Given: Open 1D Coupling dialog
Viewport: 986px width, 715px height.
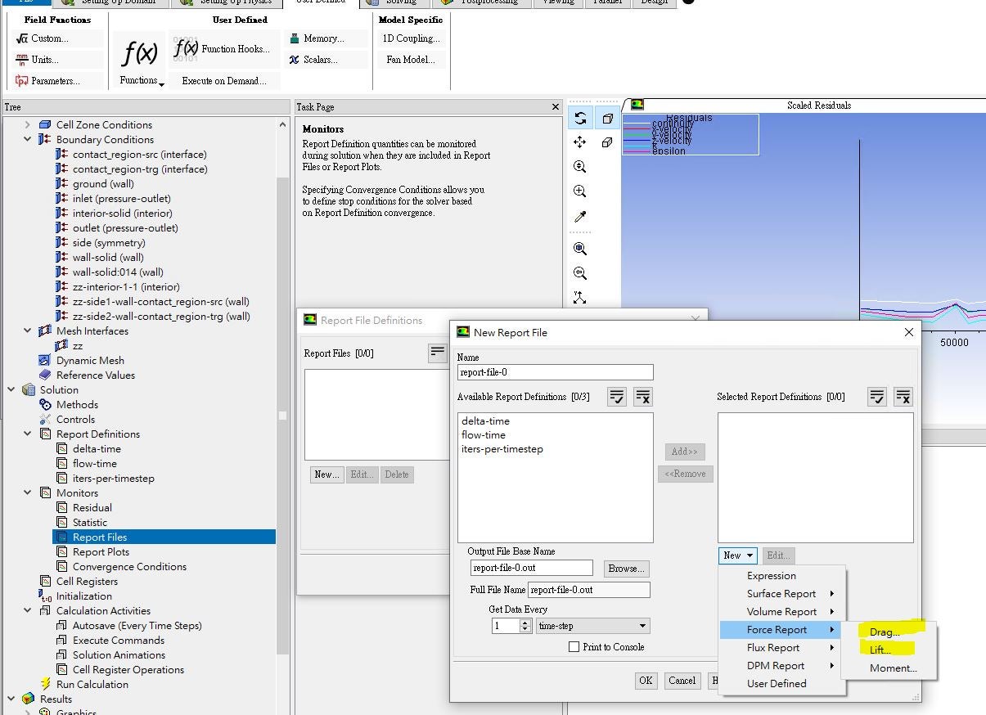Looking at the screenshot, I should pyautogui.click(x=411, y=38).
